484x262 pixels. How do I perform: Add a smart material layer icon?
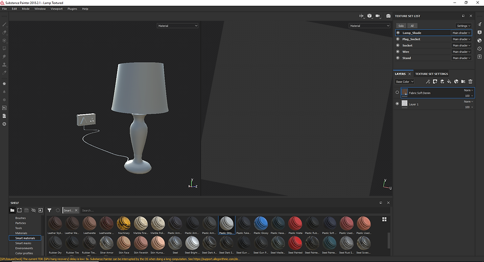pyautogui.click(x=456, y=82)
